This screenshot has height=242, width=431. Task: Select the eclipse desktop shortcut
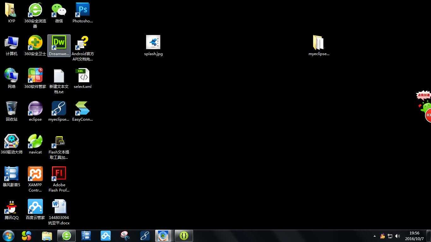coord(35,111)
